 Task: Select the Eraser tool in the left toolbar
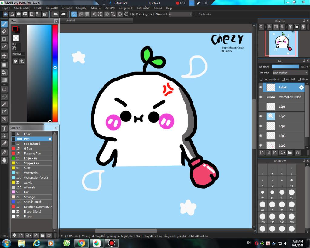click(x=4, y=31)
